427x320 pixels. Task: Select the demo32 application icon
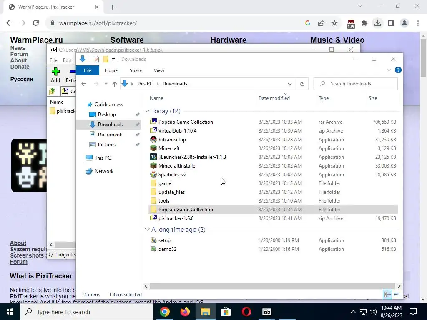[x=153, y=249]
